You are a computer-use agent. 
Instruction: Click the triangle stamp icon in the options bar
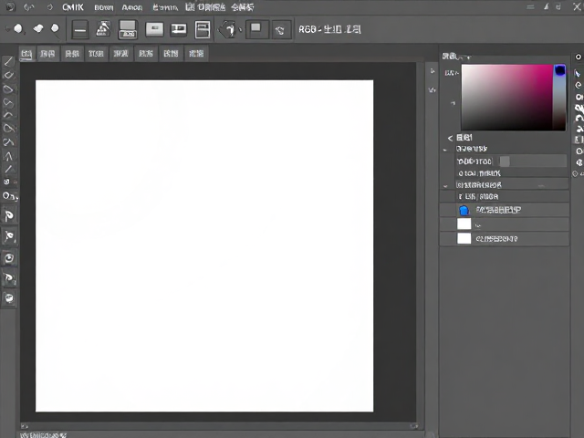[x=103, y=29]
